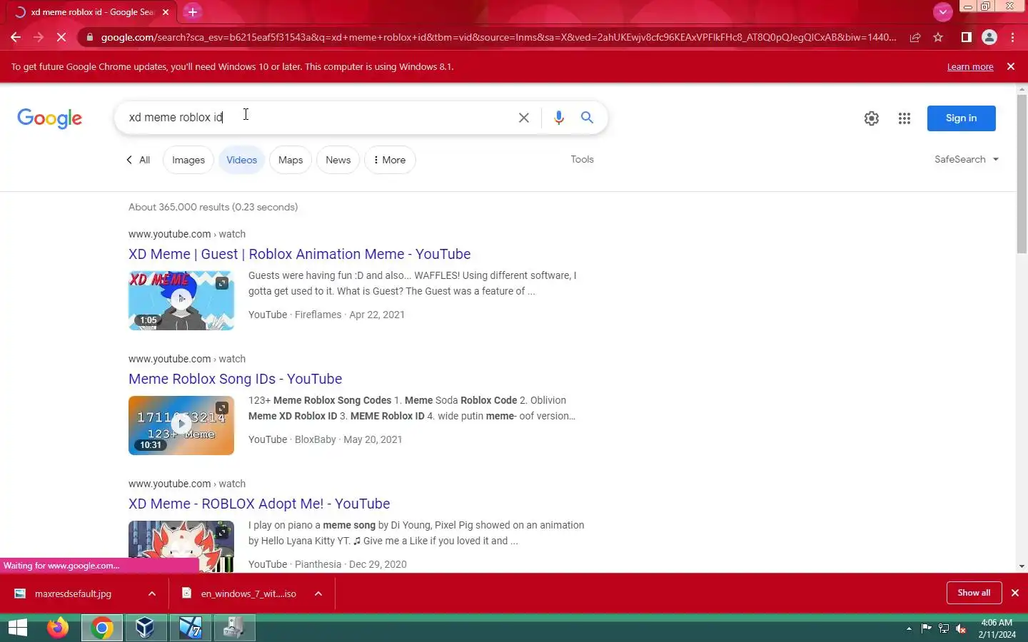
Task: Click the network tray icon
Action: [944, 628]
